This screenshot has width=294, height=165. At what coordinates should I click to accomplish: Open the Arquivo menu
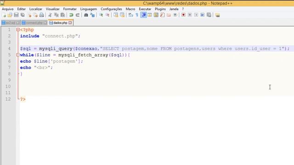pyautogui.click(x=8, y=9)
